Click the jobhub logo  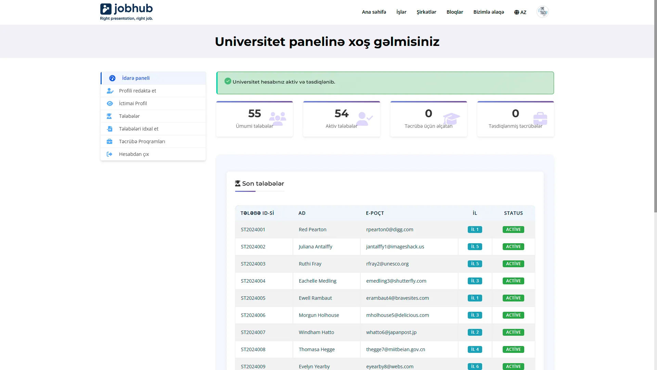coord(126,12)
